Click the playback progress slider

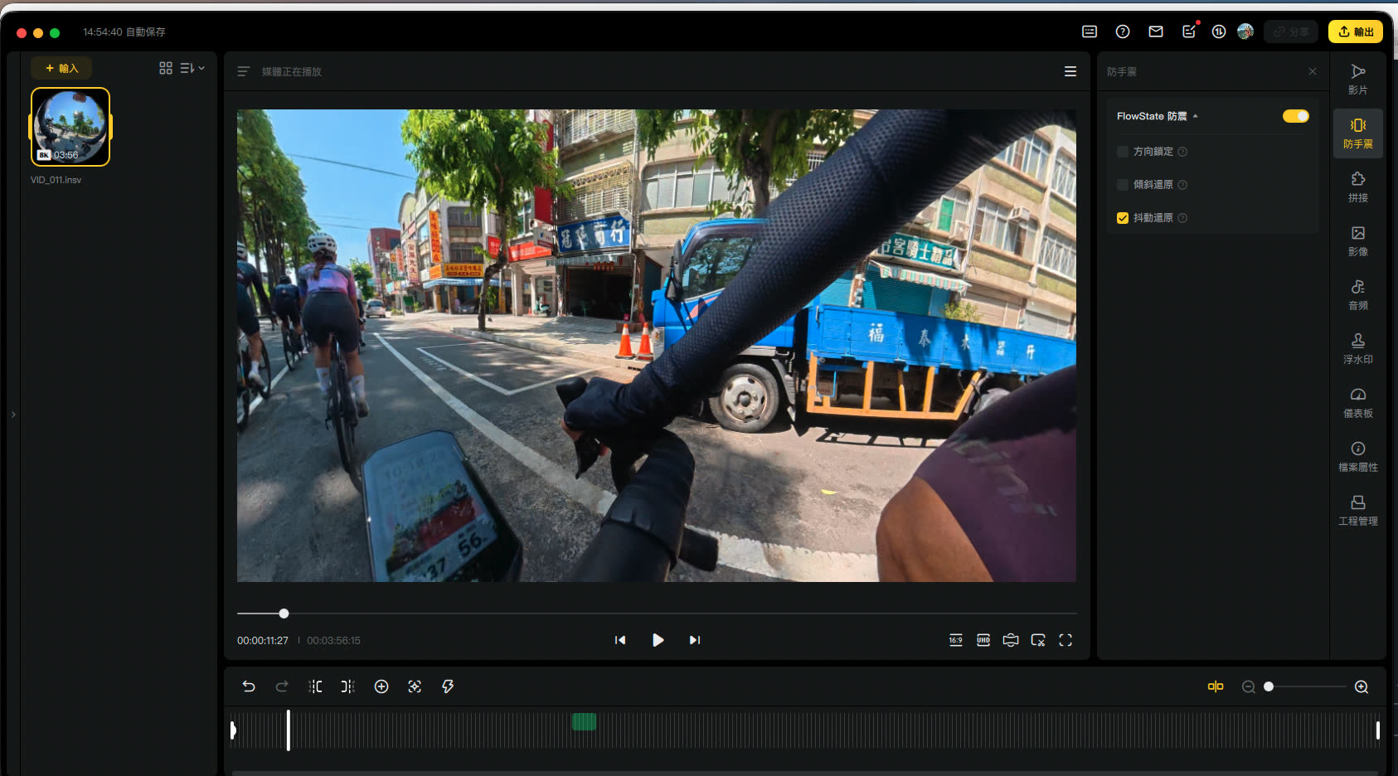pyautogui.click(x=657, y=614)
